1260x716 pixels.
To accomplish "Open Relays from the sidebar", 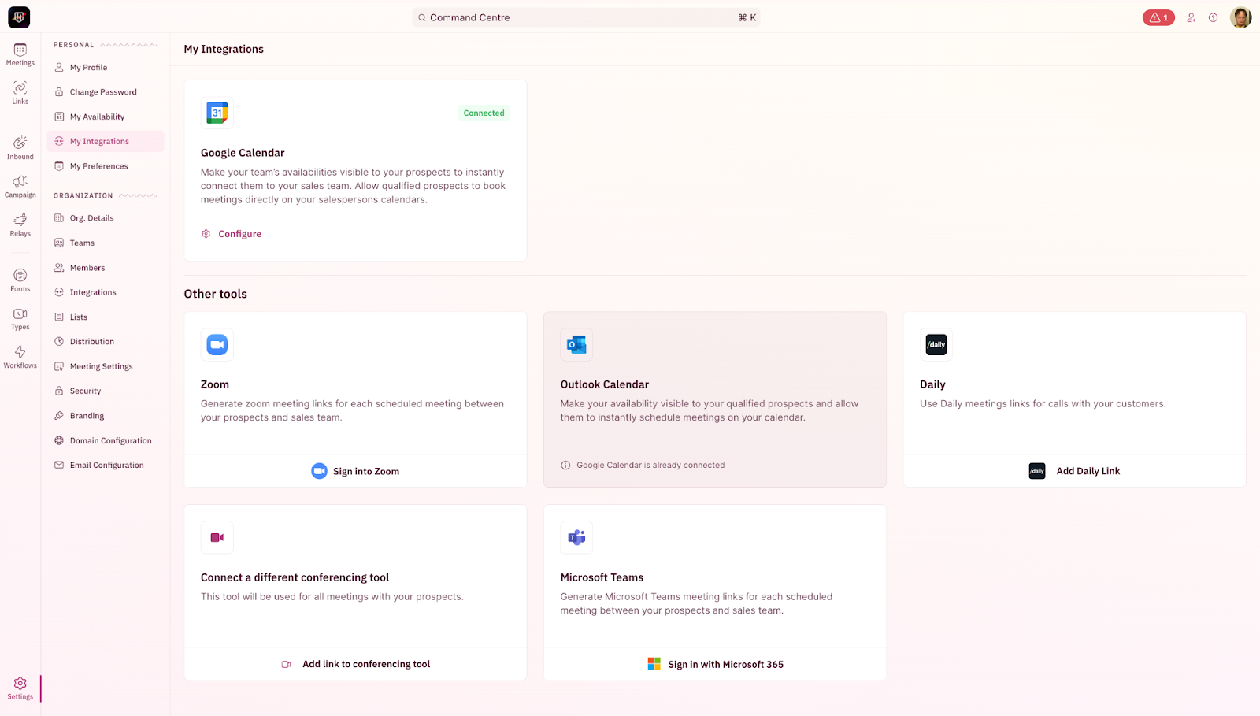I will 20,224.
